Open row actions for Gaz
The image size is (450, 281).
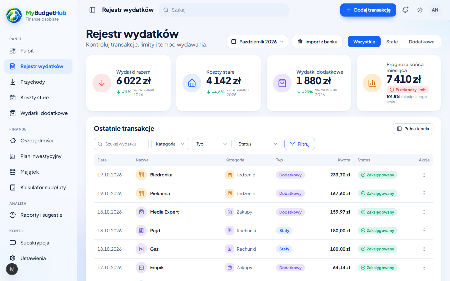tap(424, 249)
